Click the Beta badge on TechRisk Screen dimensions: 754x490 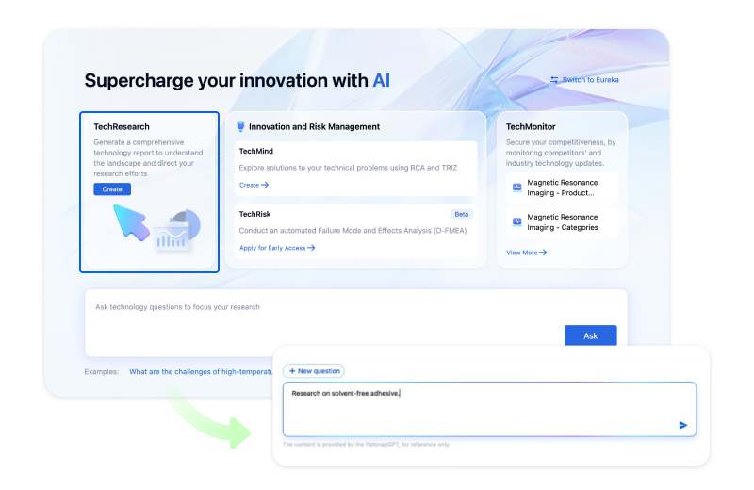[461, 214]
